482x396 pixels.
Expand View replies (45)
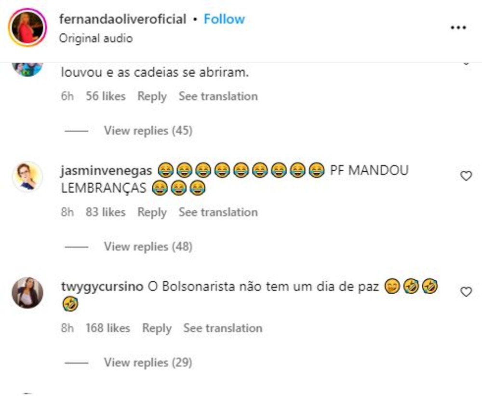pyautogui.click(x=148, y=130)
